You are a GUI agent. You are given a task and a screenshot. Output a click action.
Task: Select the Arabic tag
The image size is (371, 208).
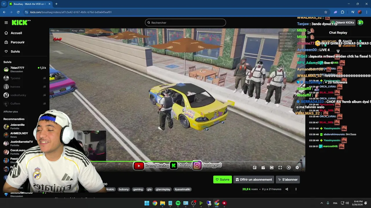110,189
